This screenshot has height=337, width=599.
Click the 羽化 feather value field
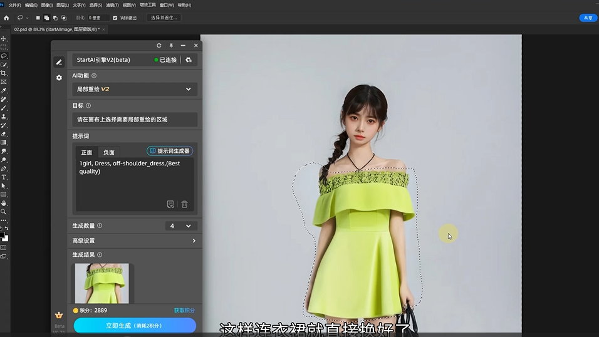(x=98, y=18)
